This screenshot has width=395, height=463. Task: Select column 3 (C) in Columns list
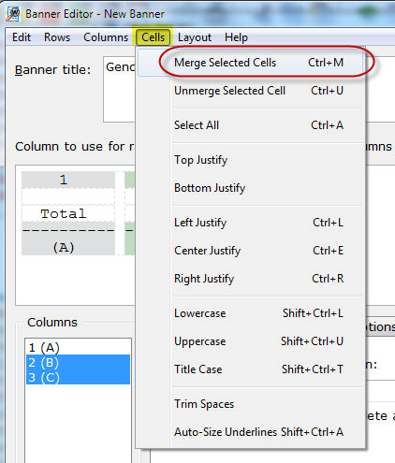click(78, 377)
